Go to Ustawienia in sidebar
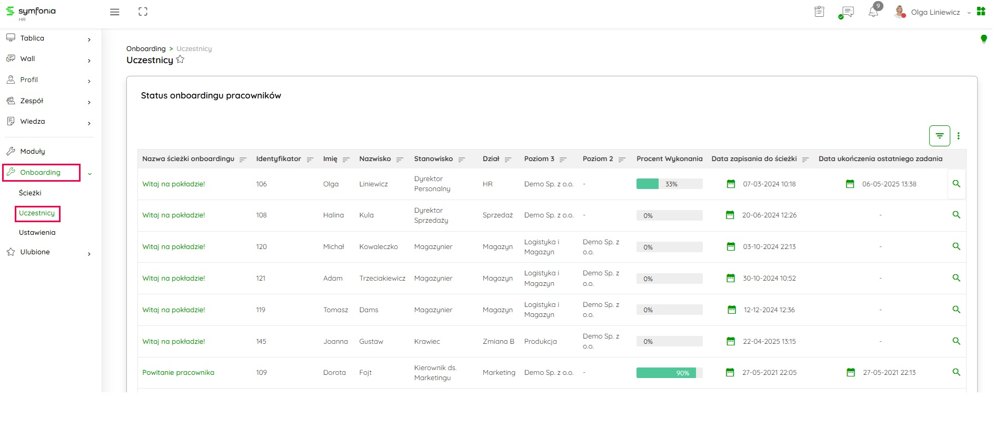The image size is (995, 437). point(37,233)
